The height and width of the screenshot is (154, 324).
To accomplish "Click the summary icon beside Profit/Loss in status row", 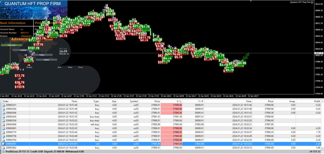I will click(3, 152).
